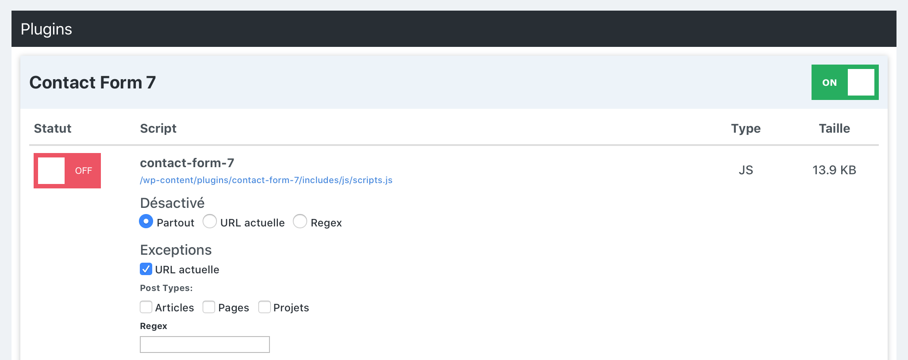Check the Projets post type checkbox
908x360 pixels.
(265, 307)
